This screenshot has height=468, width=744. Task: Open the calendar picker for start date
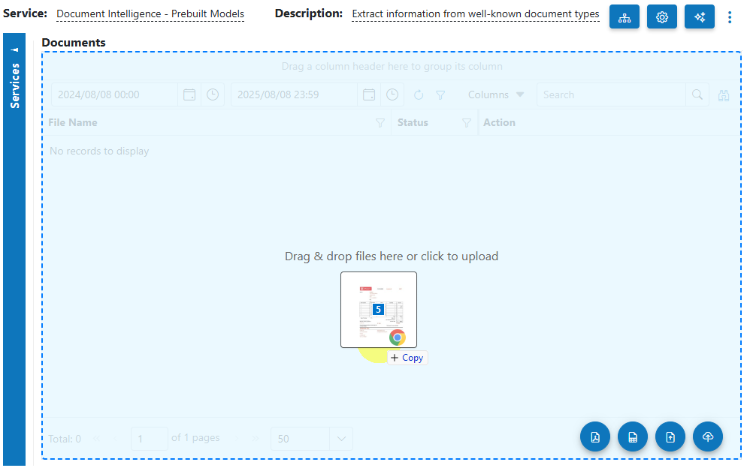189,94
